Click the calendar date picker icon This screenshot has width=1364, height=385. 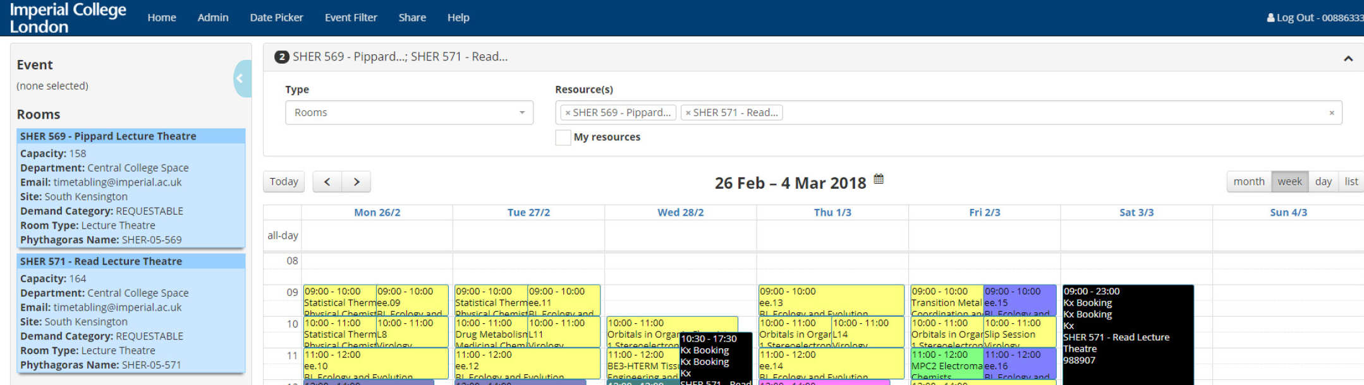878,180
